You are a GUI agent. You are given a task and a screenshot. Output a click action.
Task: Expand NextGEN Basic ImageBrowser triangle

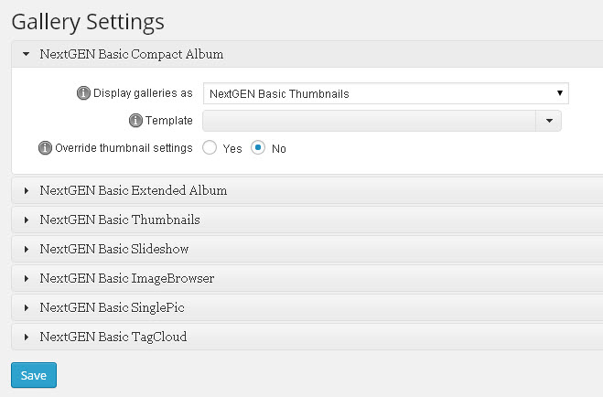tap(27, 278)
